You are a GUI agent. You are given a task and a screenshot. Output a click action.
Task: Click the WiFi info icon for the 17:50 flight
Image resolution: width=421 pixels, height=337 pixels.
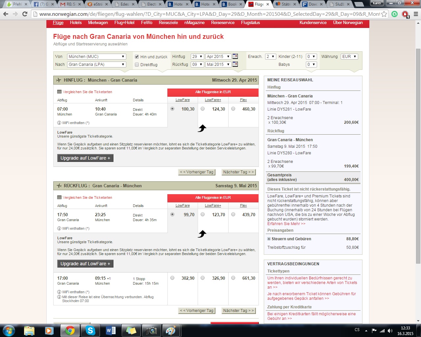[59, 228]
